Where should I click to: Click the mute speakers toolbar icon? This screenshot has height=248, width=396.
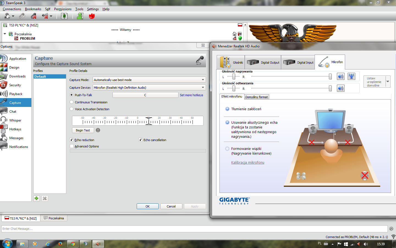[x=45, y=16]
